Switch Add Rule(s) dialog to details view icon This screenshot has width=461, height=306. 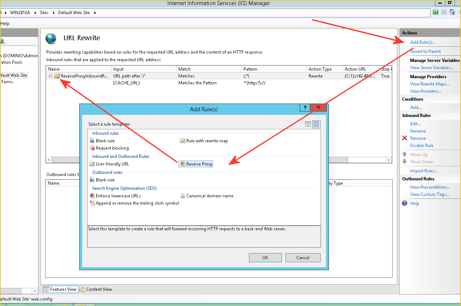(308, 124)
